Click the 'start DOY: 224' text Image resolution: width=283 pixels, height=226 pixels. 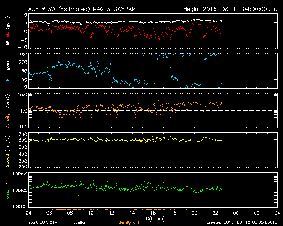click(43, 222)
